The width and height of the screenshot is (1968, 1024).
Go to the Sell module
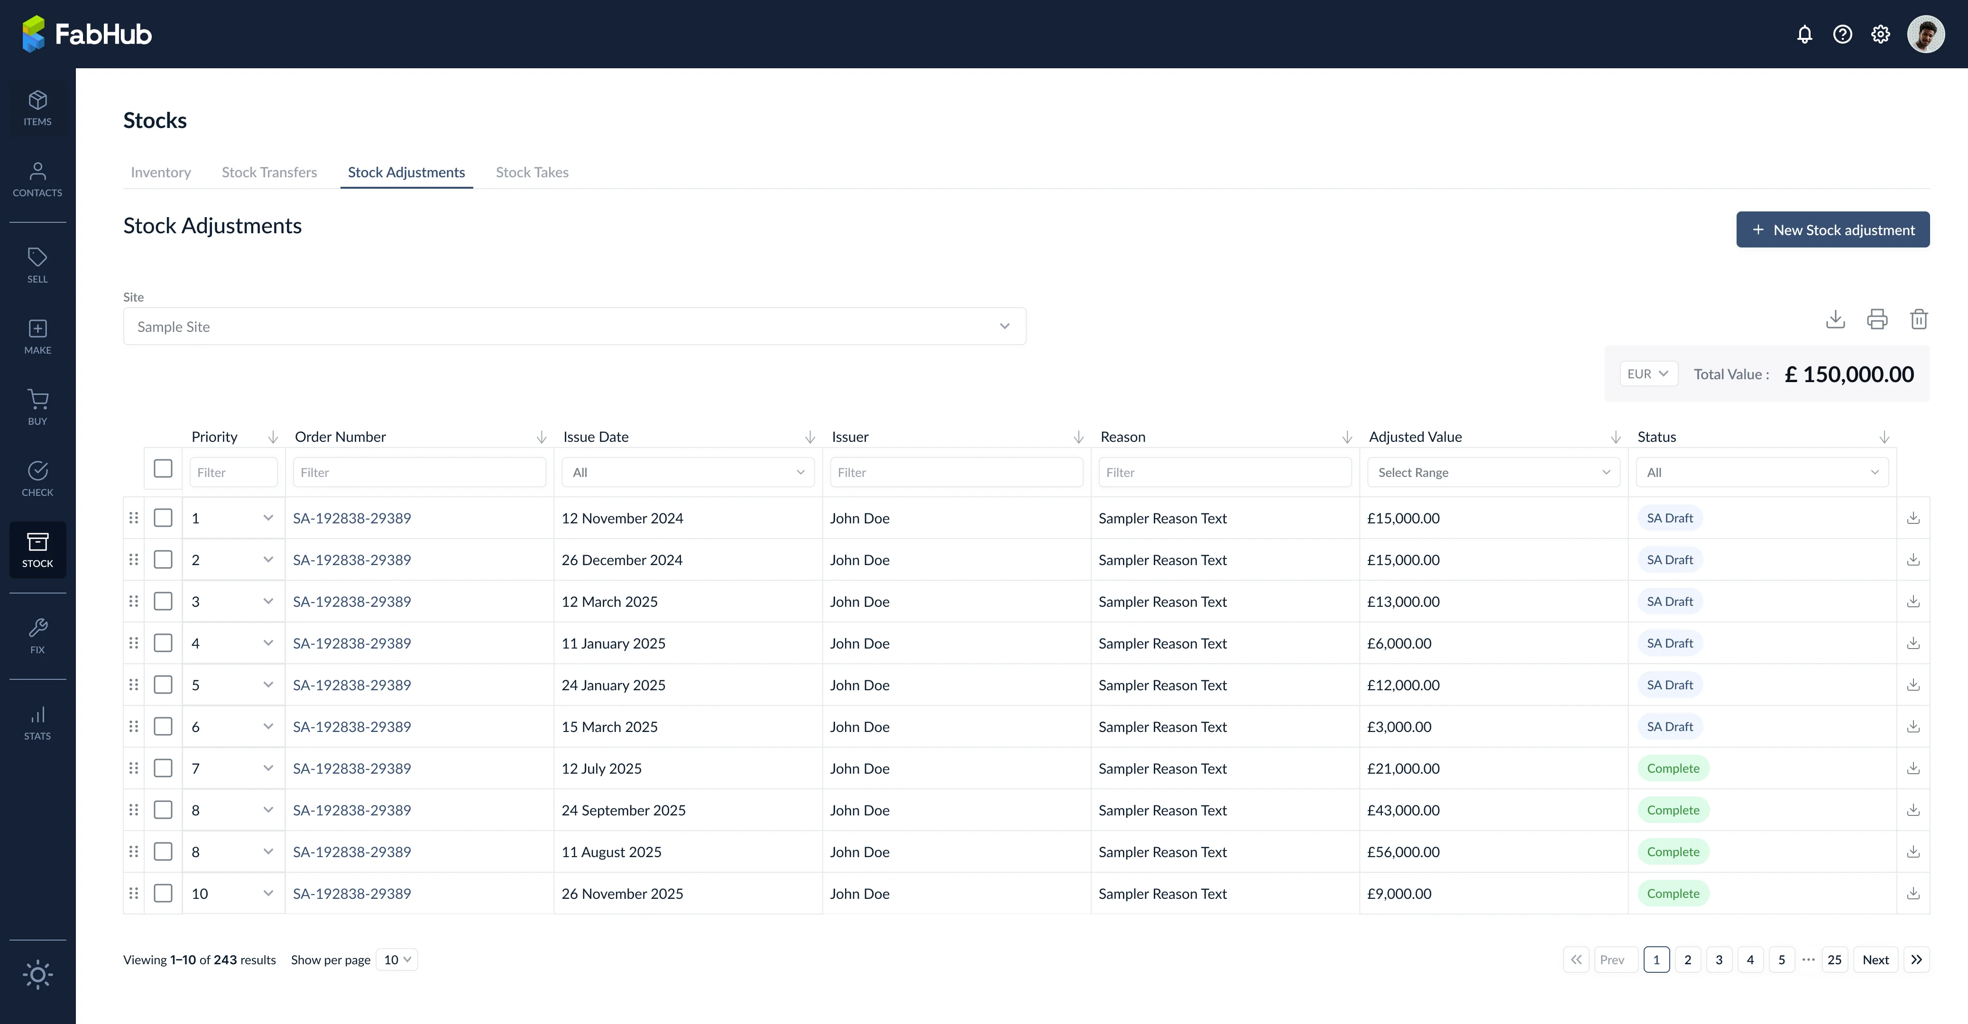pyautogui.click(x=37, y=265)
